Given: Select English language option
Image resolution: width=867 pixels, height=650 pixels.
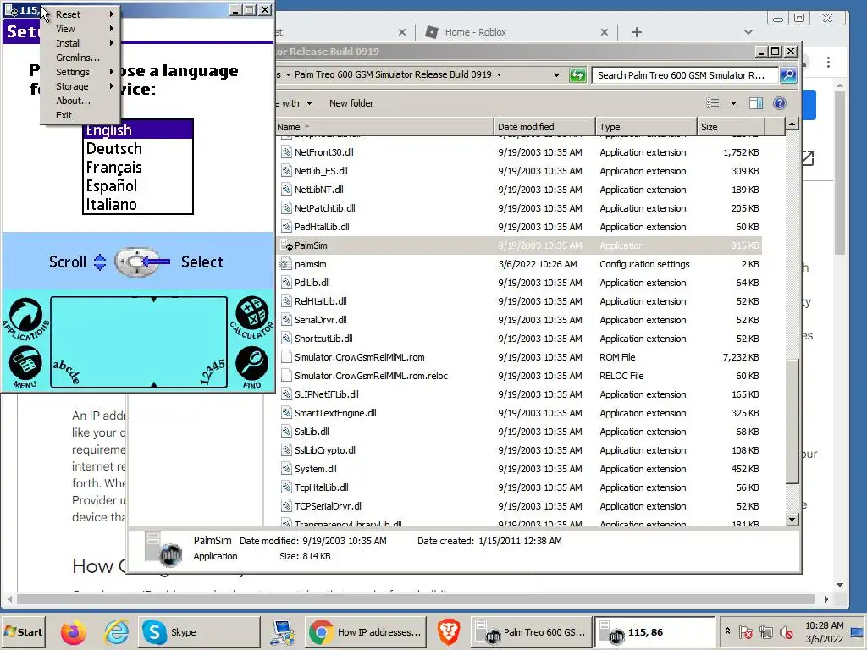Looking at the screenshot, I should click(x=137, y=130).
